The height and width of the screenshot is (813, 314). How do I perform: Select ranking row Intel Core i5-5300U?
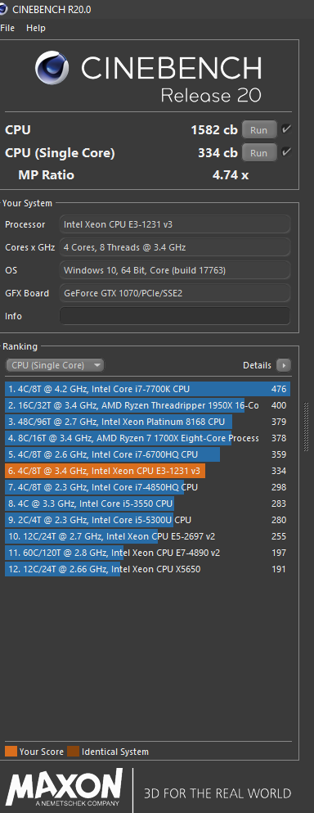point(148,520)
